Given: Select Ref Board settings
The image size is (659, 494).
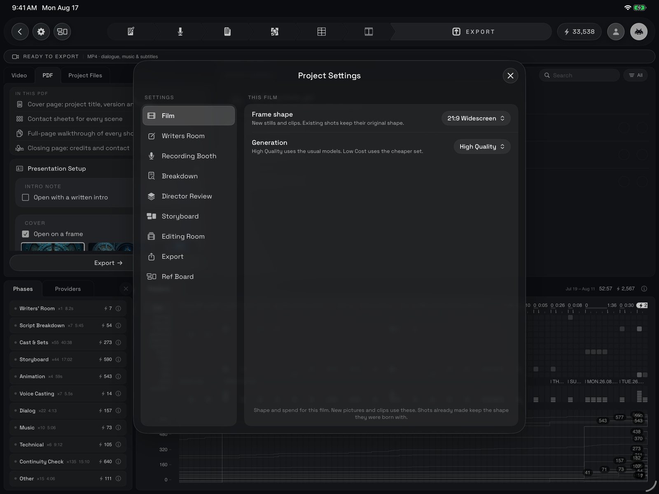Looking at the screenshot, I should [189, 277].
